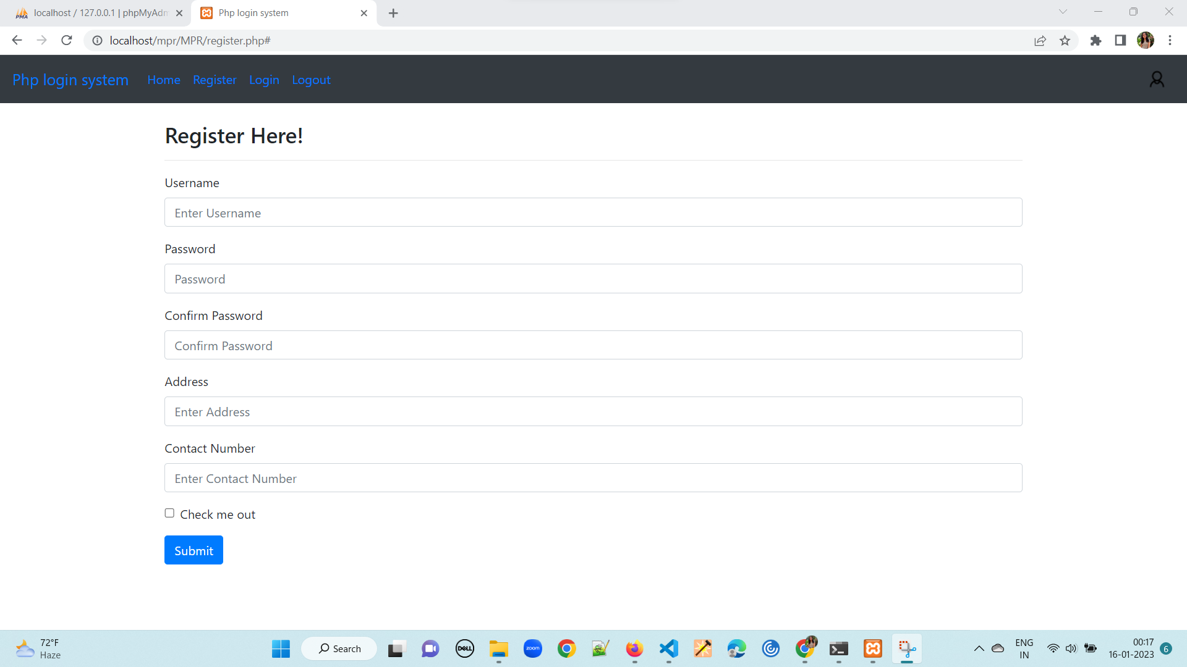
Task: Check the 'Check me out' checkbox
Action: tap(169, 513)
